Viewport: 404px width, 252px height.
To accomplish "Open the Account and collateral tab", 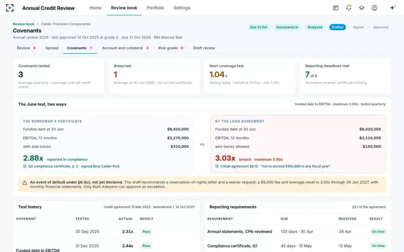I will point(126,48).
